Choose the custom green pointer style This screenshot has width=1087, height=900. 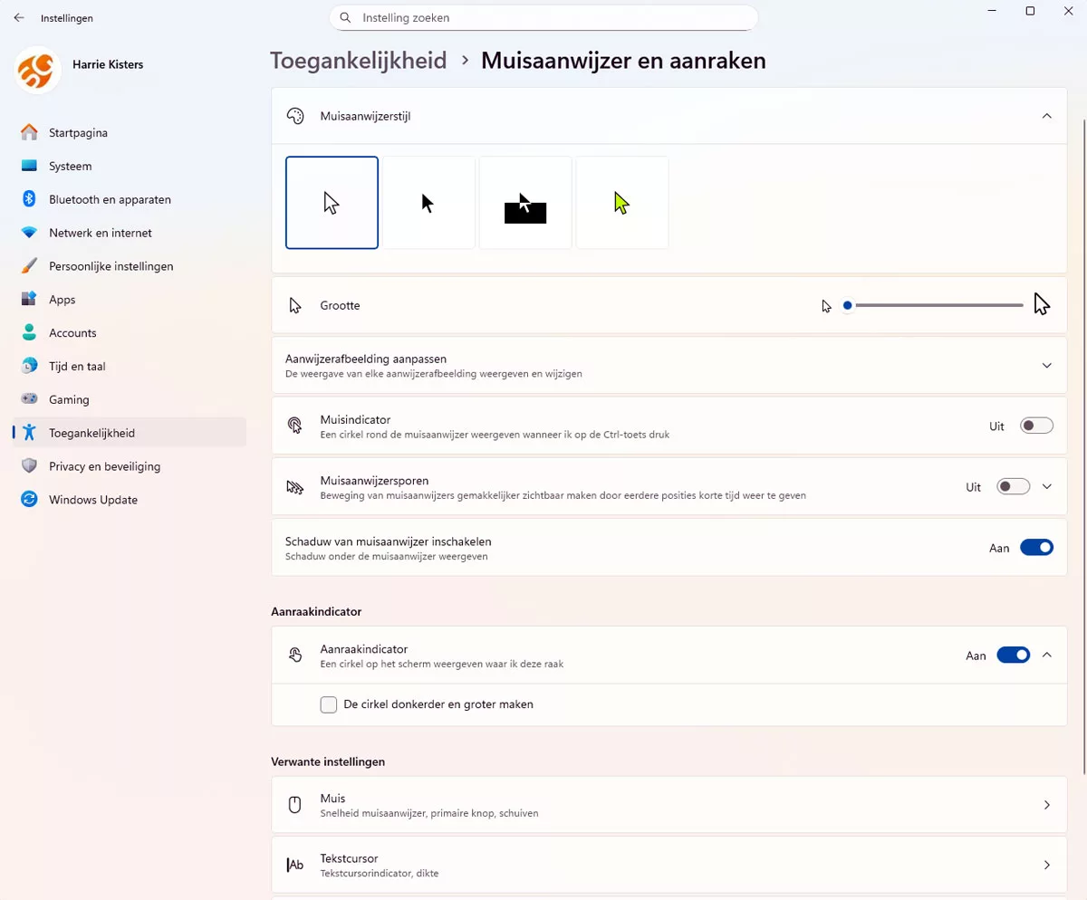coord(622,203)
